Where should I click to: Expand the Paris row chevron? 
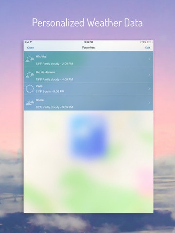tap(149, 89)
